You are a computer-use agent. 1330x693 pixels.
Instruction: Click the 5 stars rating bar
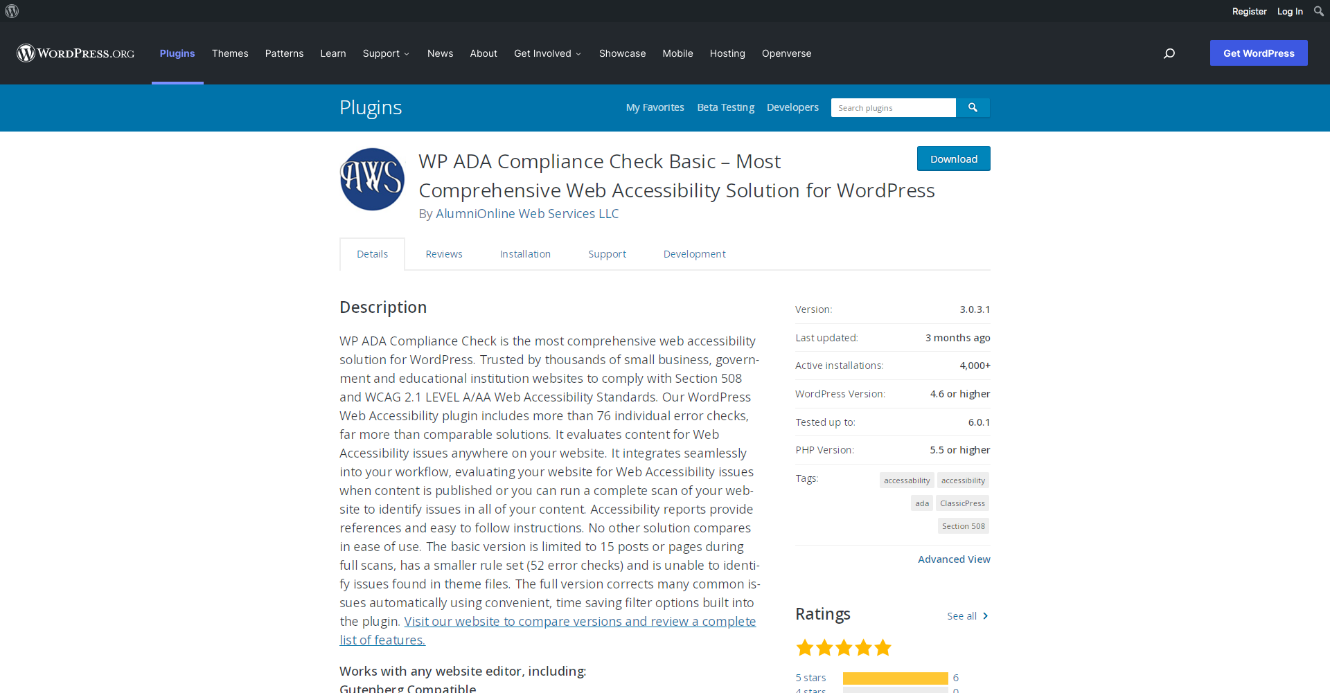point(895,678)
